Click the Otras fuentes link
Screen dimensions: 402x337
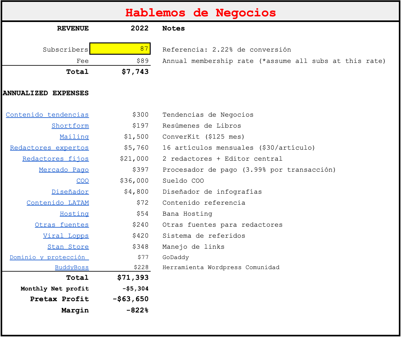pos(62,225)
